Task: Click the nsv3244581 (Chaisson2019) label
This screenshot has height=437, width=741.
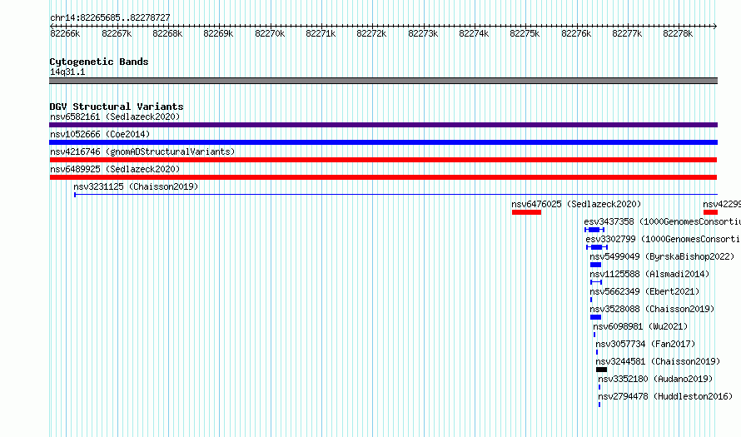Action: point(658,361)
